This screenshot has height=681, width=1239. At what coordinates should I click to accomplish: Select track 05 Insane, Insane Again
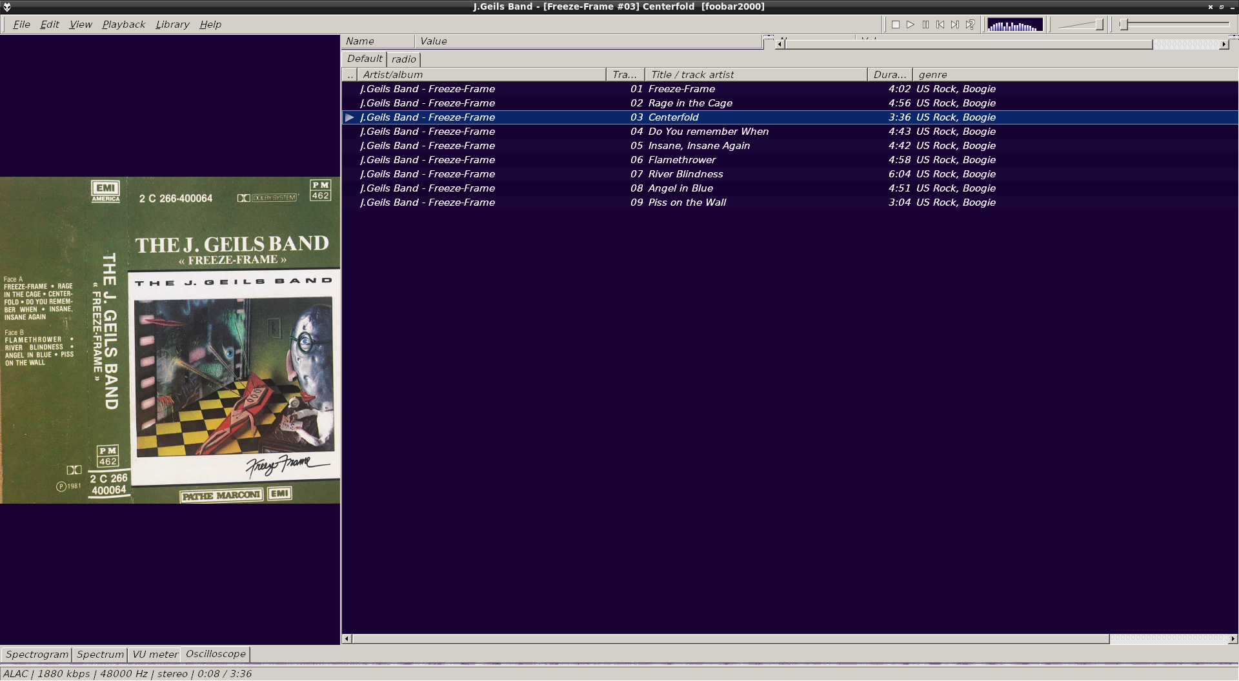pos(790,146)
